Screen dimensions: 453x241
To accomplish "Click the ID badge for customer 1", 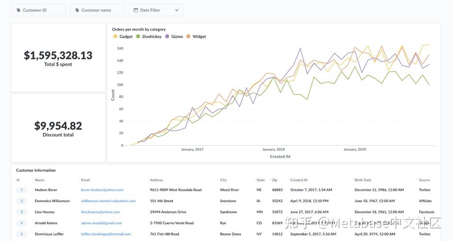I will [x=21, y=190].
